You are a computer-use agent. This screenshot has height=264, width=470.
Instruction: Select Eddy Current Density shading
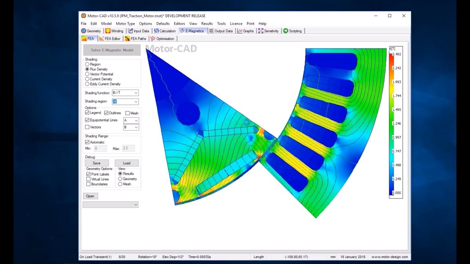(x=87, y=84)
